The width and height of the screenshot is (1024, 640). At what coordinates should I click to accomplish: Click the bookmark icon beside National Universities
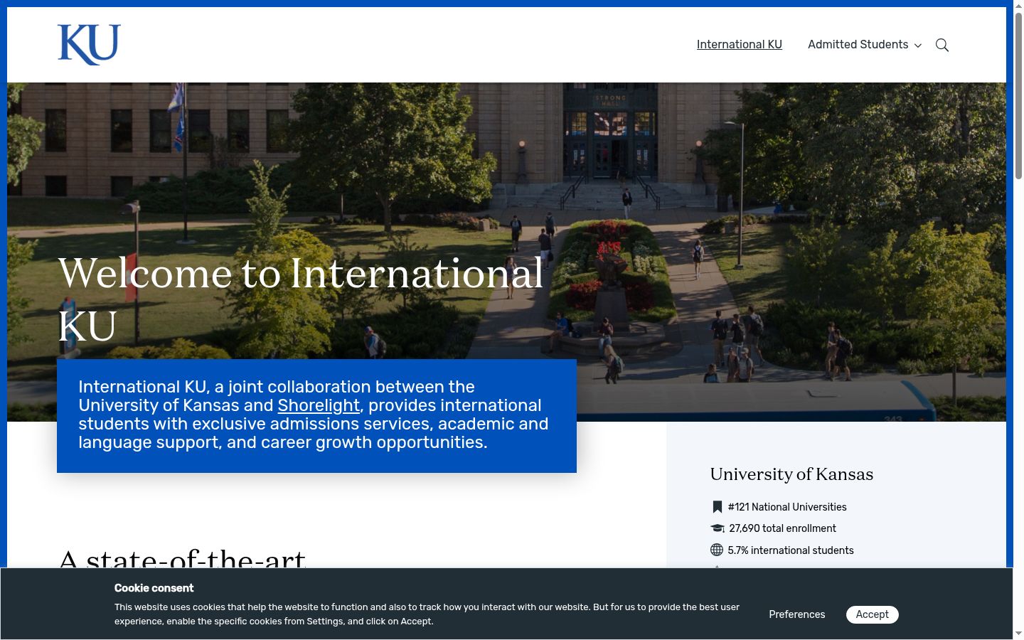717,507
